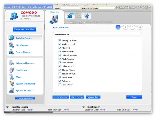Uncheck the File Extensions checkbox
Viewport: 156px width, 117px height.
point(60,59)
